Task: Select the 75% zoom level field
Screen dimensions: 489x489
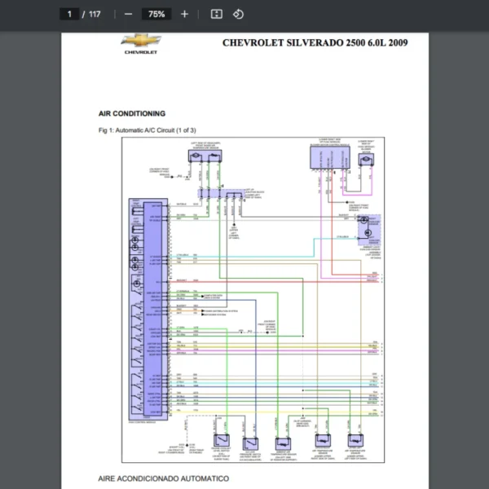Action: pos(156,14)
